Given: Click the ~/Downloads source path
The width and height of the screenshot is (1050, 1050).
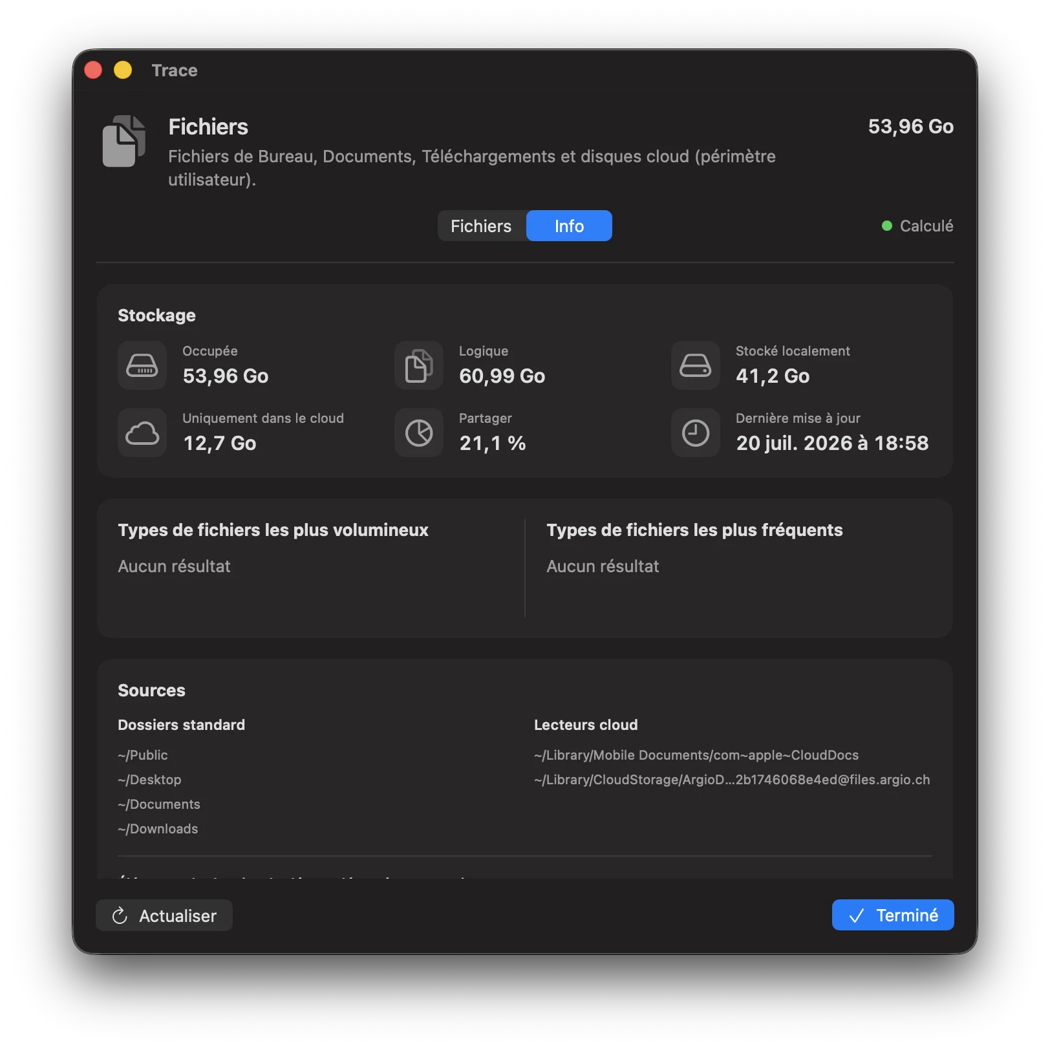Looking at the screenshot, I should (158, 829).
